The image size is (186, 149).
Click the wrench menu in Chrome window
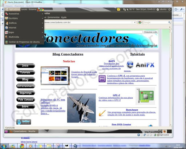point(182,9)
